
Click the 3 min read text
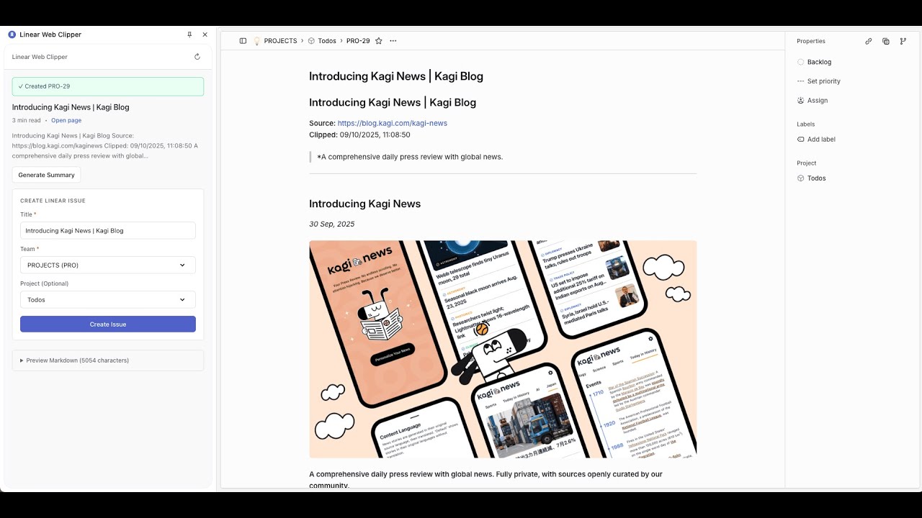[x=27, y=121]
